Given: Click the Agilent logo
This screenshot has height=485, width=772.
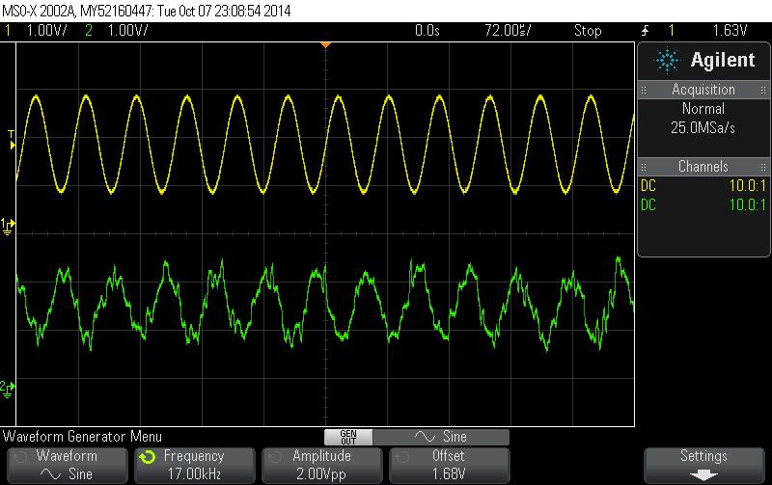Looking at the screenshot, I should tap(704, 60).
